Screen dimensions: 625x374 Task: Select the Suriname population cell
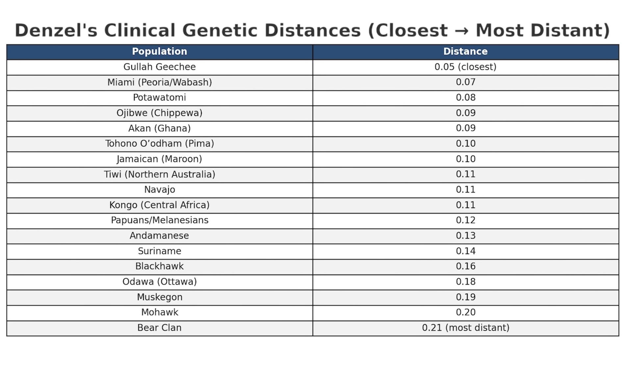coord(160,251)
